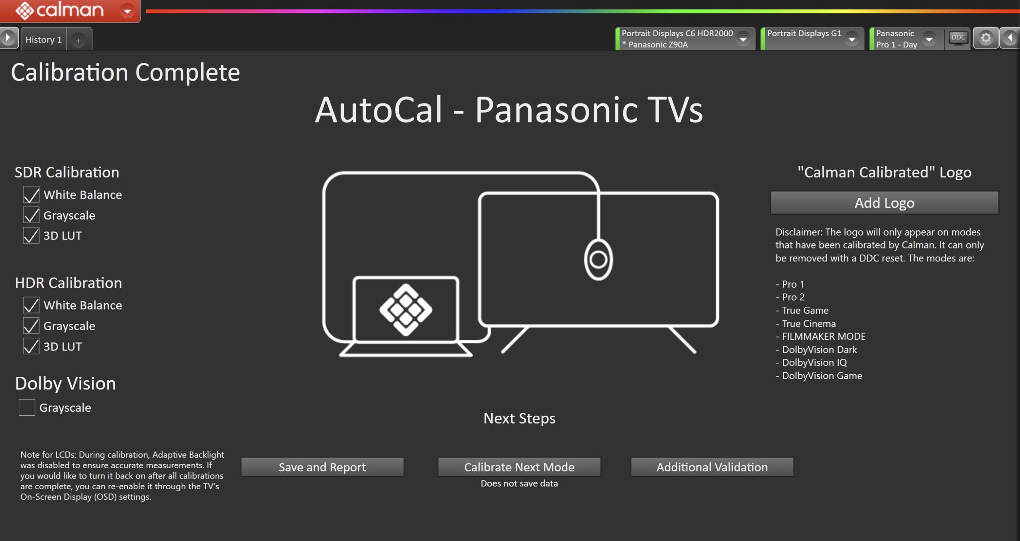1020x541 pixels.
Task: Toggle SDR White Balance checkbox
Action: pos(31,195)
